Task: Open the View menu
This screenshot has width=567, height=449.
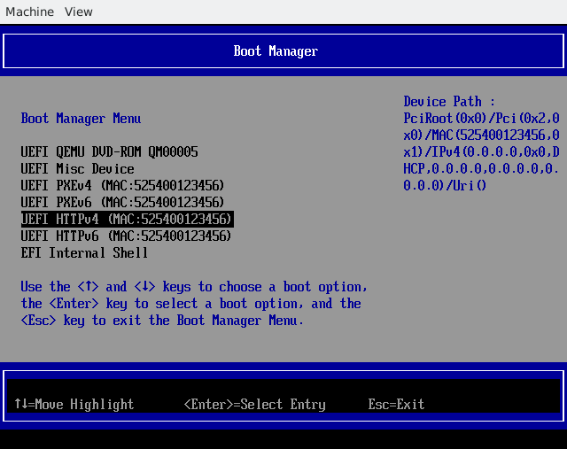Action: point(79,12)
